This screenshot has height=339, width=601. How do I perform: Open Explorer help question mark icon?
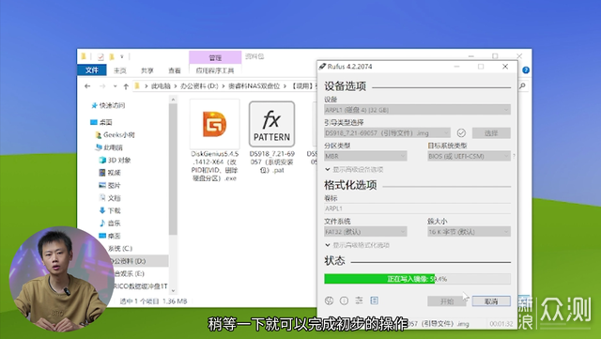[x=526, y=70]
